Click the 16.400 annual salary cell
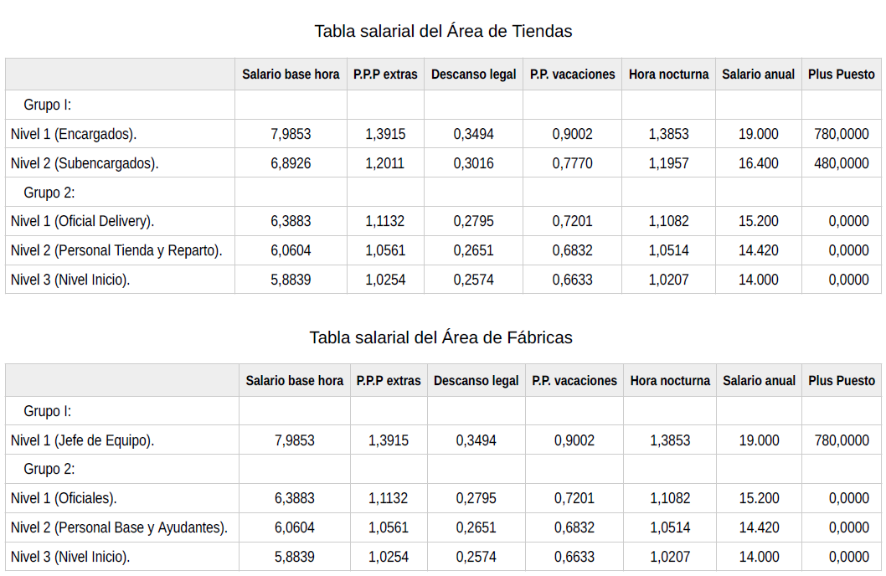Image resolution: width=886 pixels, height=576 pixels. point(758,163)
